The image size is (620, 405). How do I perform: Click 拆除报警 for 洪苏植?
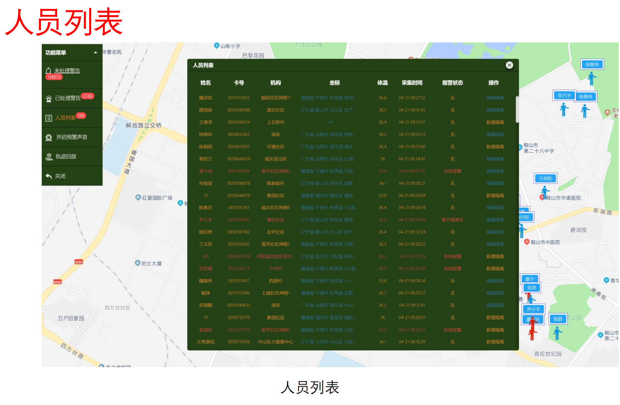point(452,269)
